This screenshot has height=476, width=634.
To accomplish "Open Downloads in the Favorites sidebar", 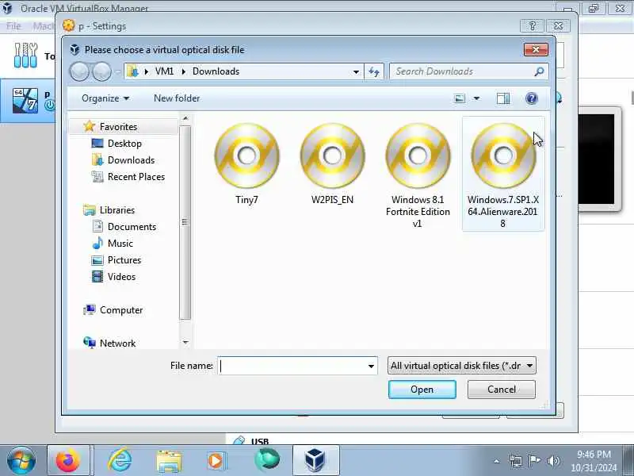I will [x=131, y=160].
